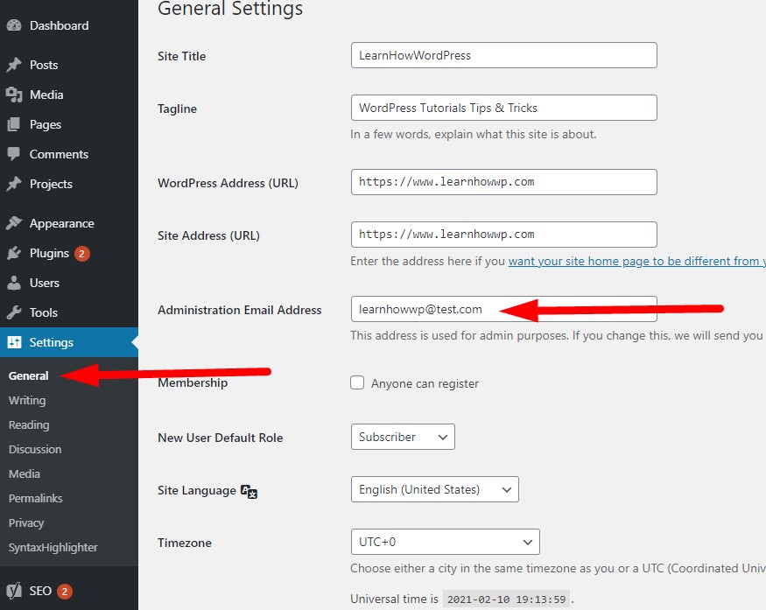This screenshot has width=766, height=610.
Task: Follow the 'want your site home page' link
Action: tap(637, 261)
